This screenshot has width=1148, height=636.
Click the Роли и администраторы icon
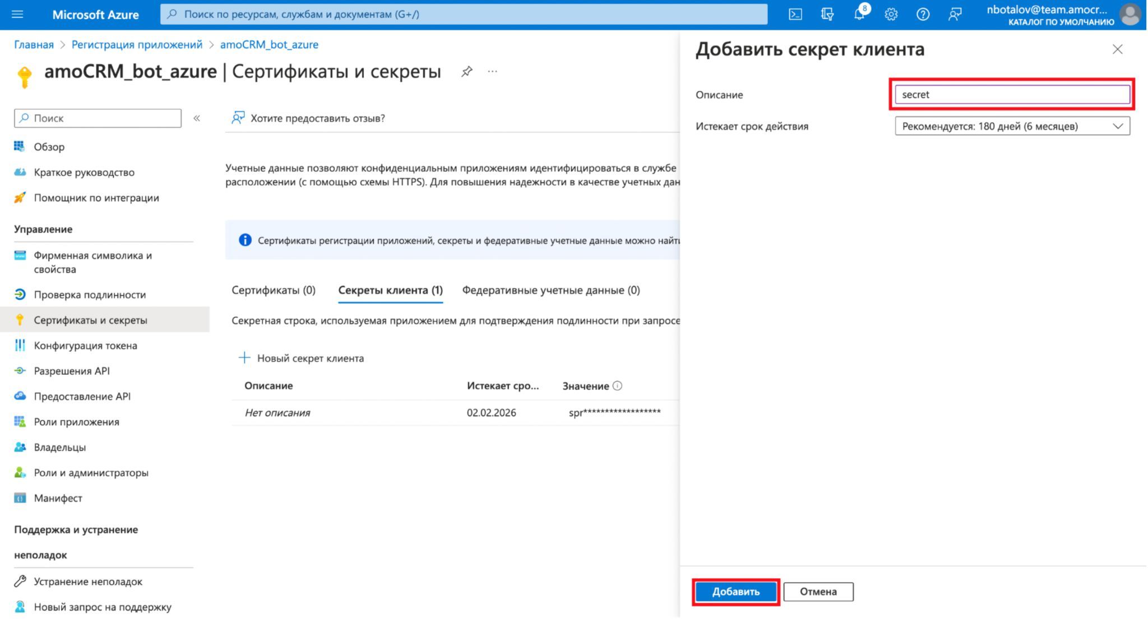pos(20,472)
